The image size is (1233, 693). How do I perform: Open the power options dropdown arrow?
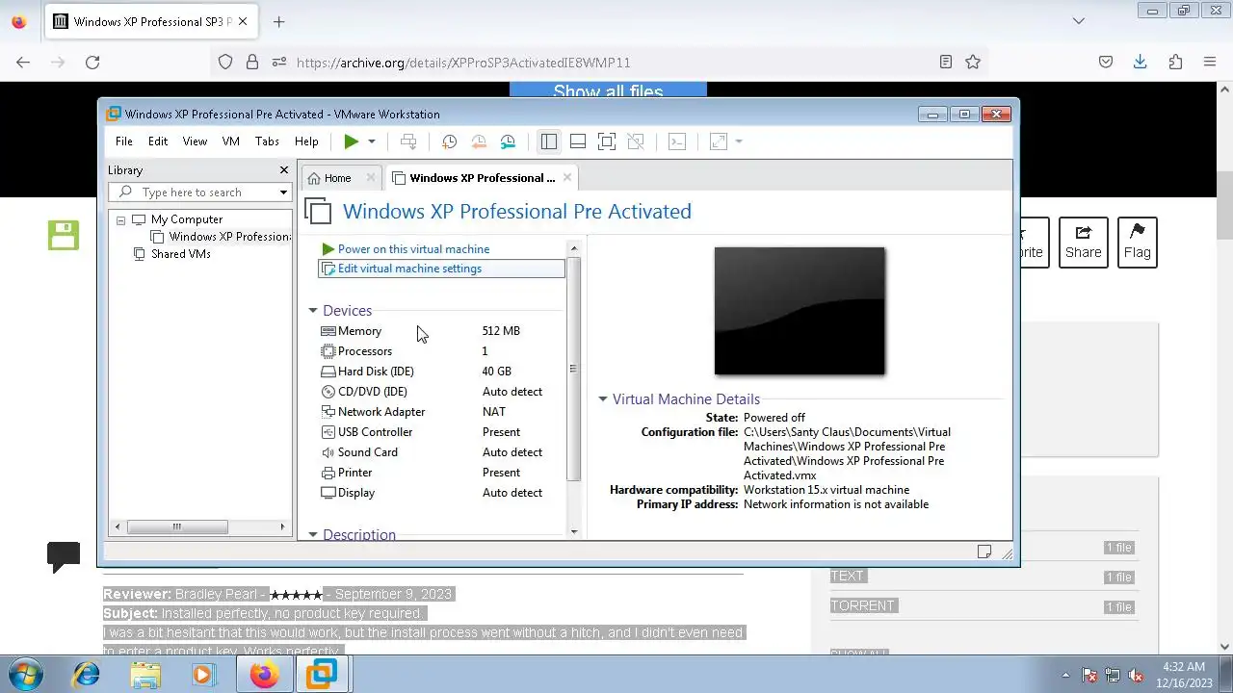(x=372, y=141)
